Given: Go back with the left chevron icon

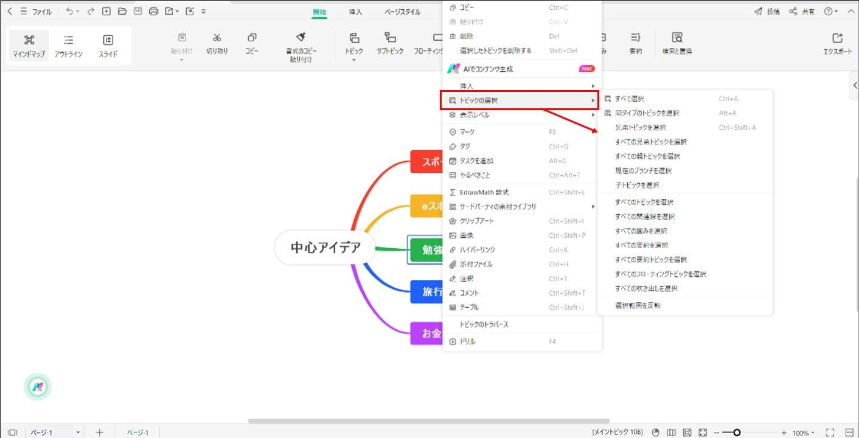Looking at the screenshot, I should (9, 11).
